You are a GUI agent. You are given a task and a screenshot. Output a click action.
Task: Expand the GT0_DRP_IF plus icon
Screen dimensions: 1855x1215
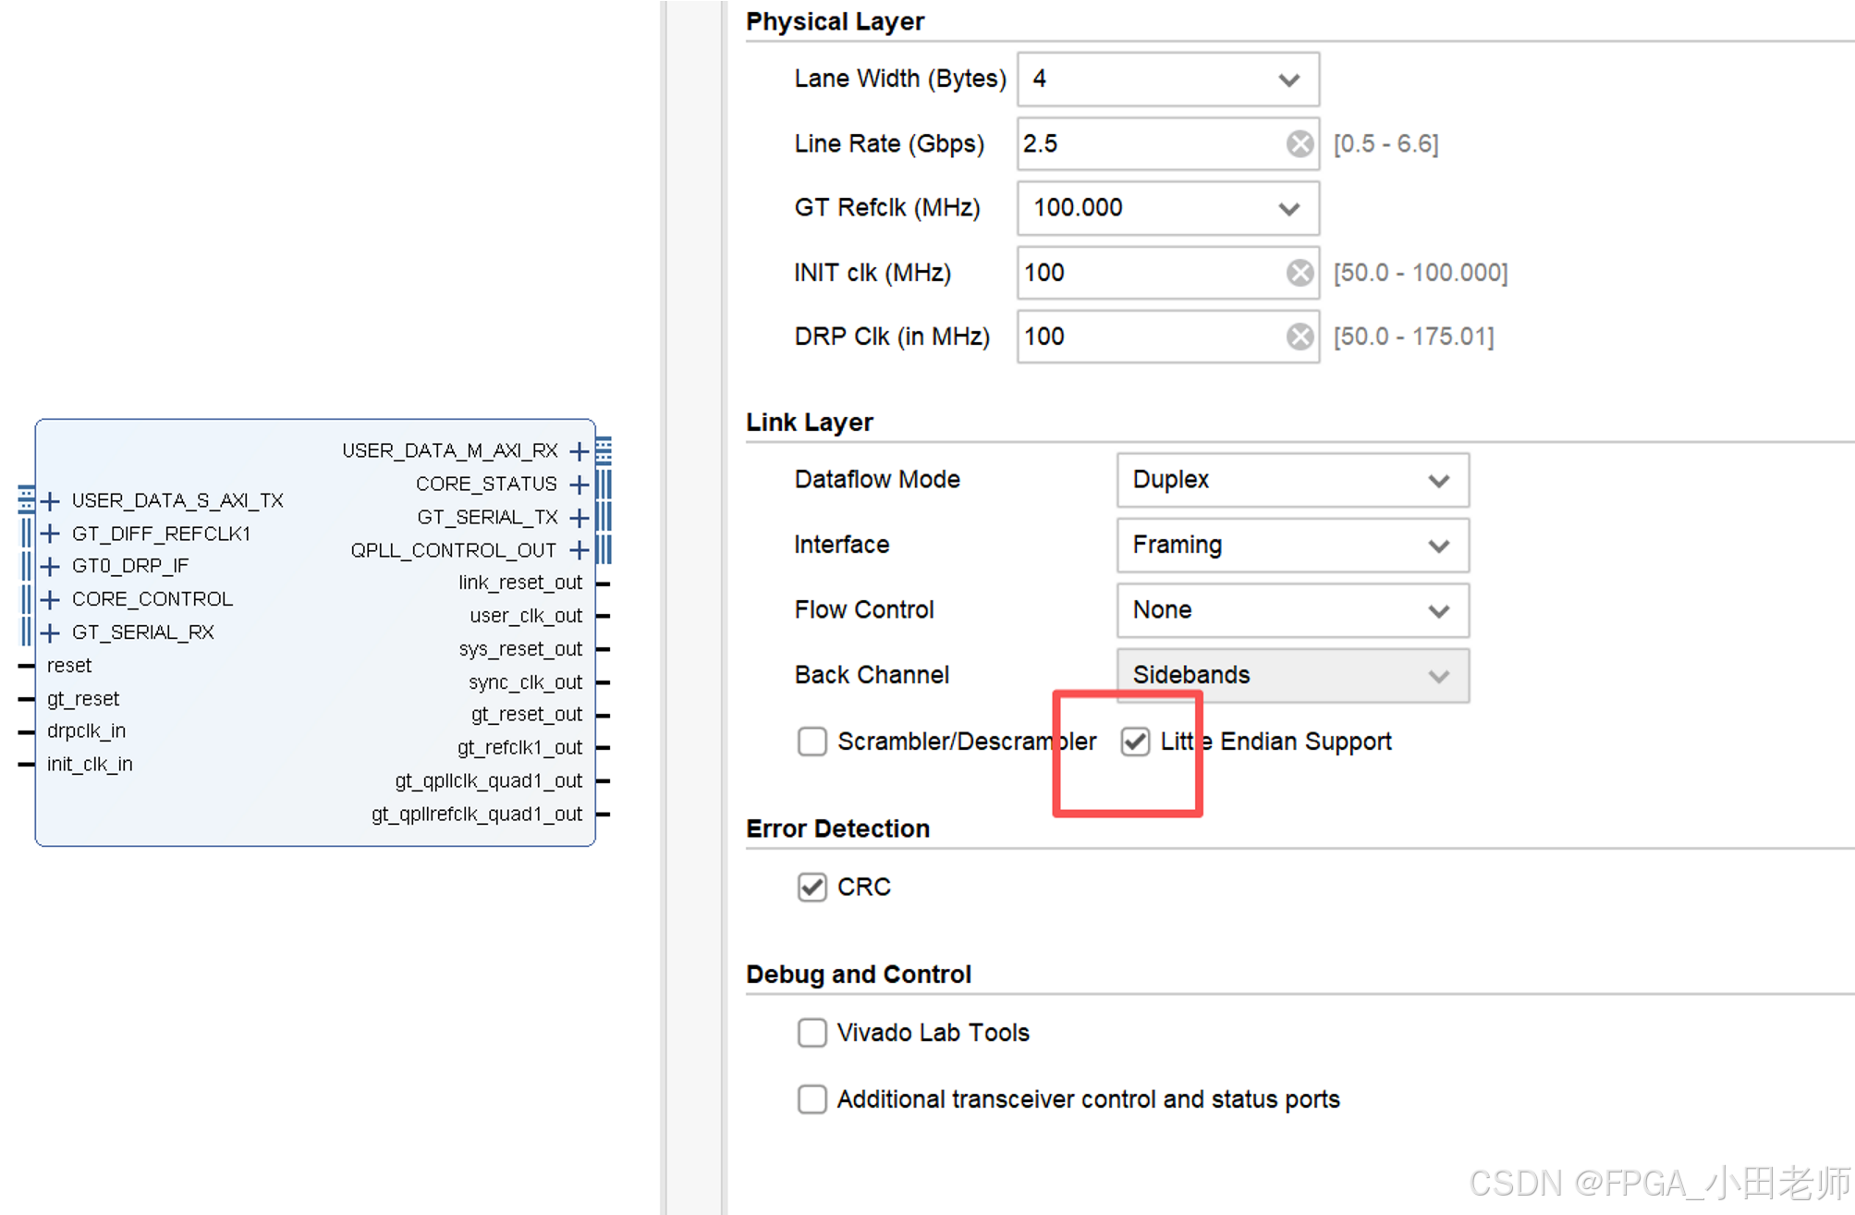coord(51,566)
